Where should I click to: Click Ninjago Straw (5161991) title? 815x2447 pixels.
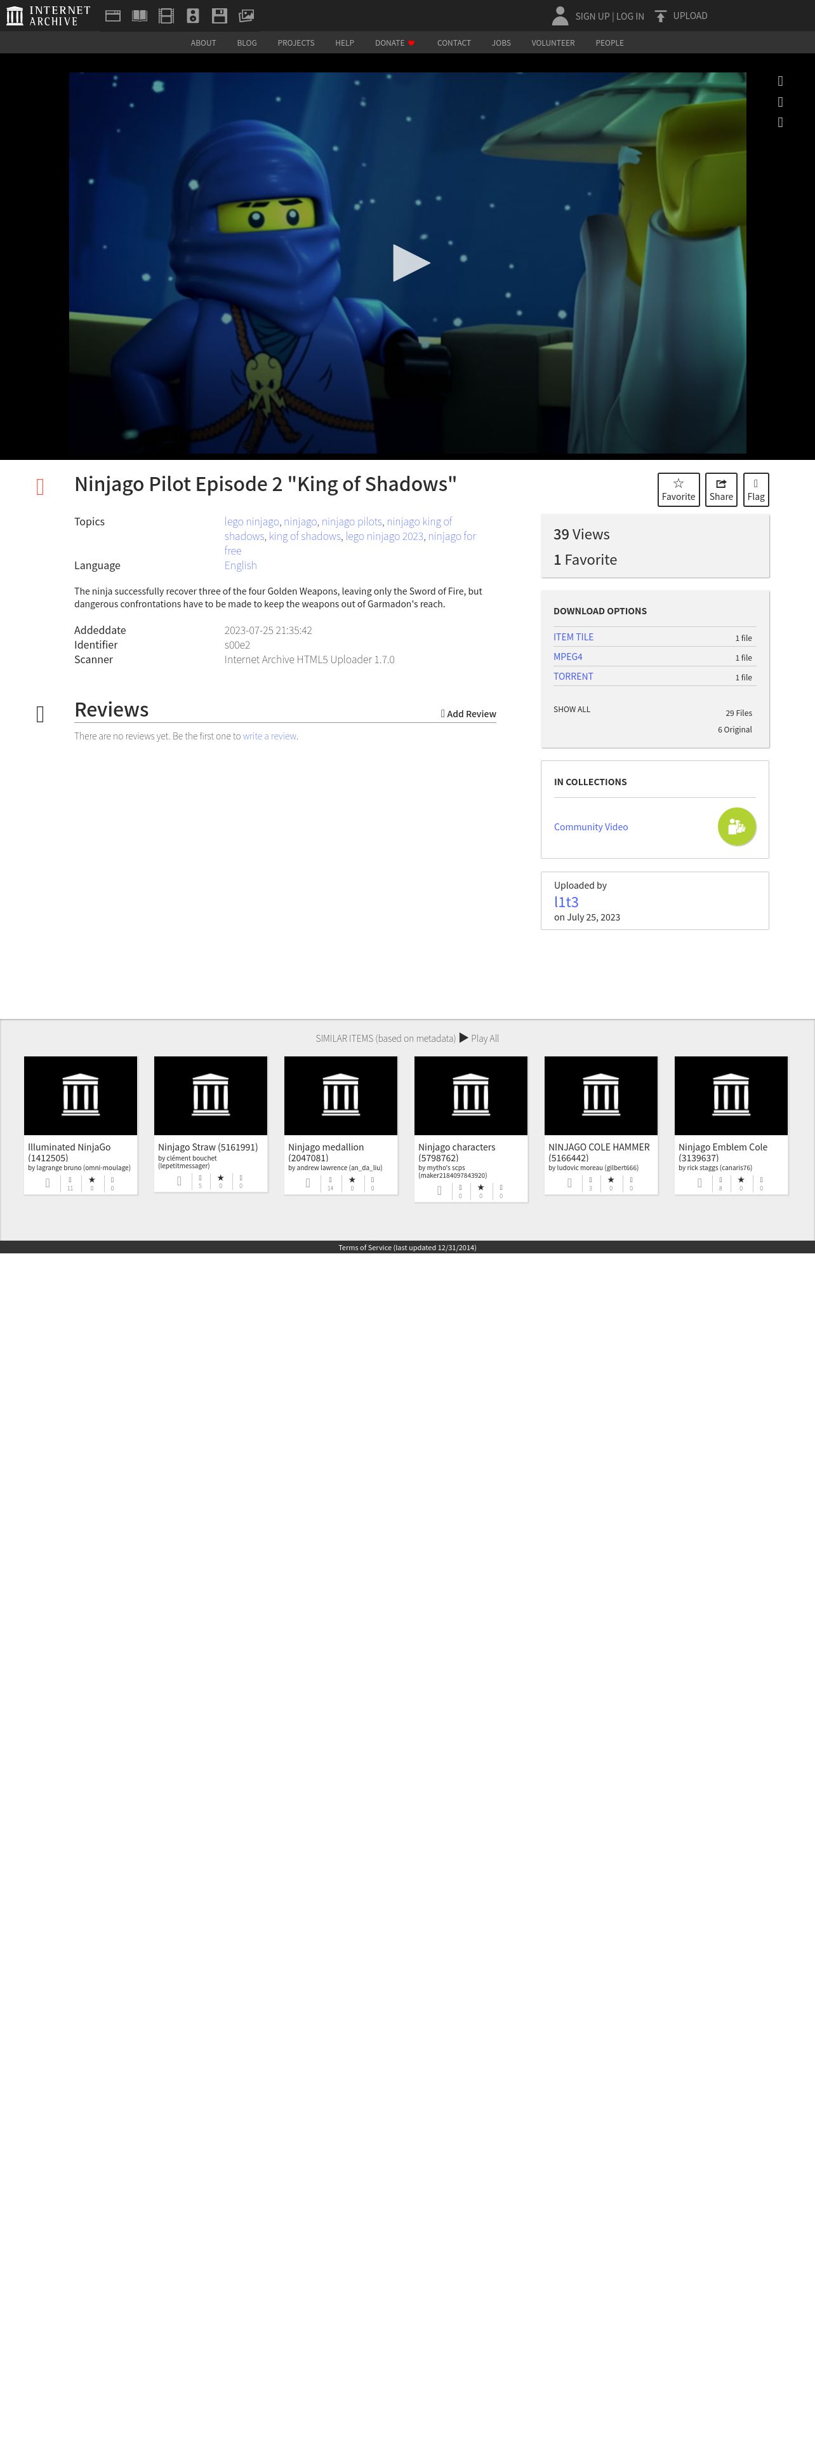click(x=208, y=1147)
